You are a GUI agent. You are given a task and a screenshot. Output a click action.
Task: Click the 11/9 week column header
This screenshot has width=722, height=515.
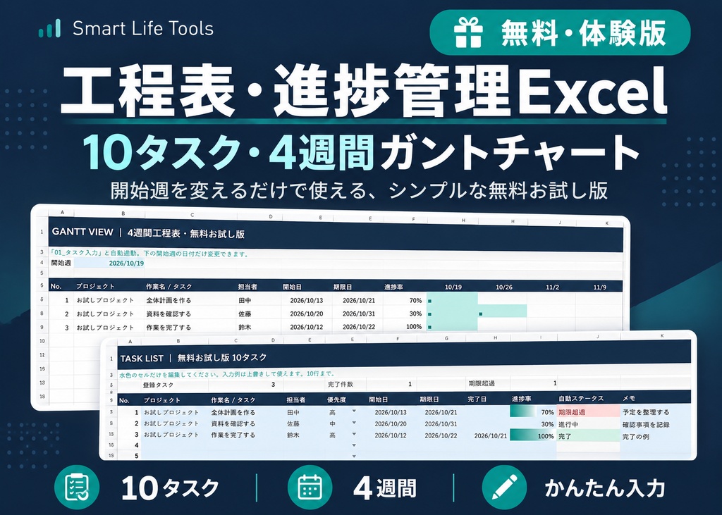(x=599, y=287)
